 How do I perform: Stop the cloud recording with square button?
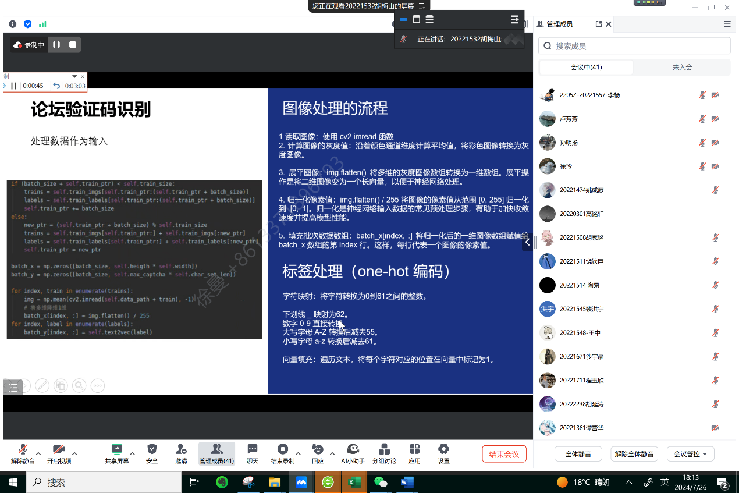pyautogui.click(x=73, y=44)
